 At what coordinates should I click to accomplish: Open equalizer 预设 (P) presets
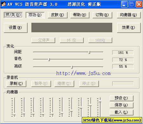[x=121, y=98]
